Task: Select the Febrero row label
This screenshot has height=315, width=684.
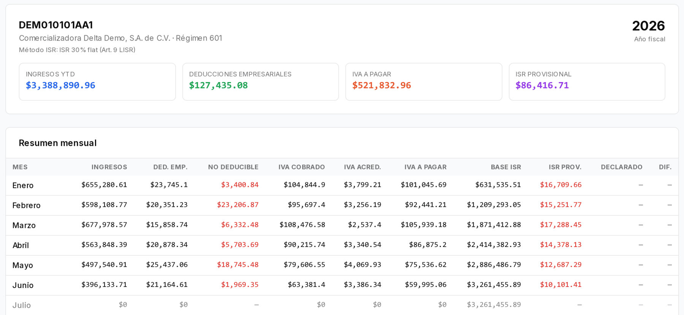Action: pos(26,206)
